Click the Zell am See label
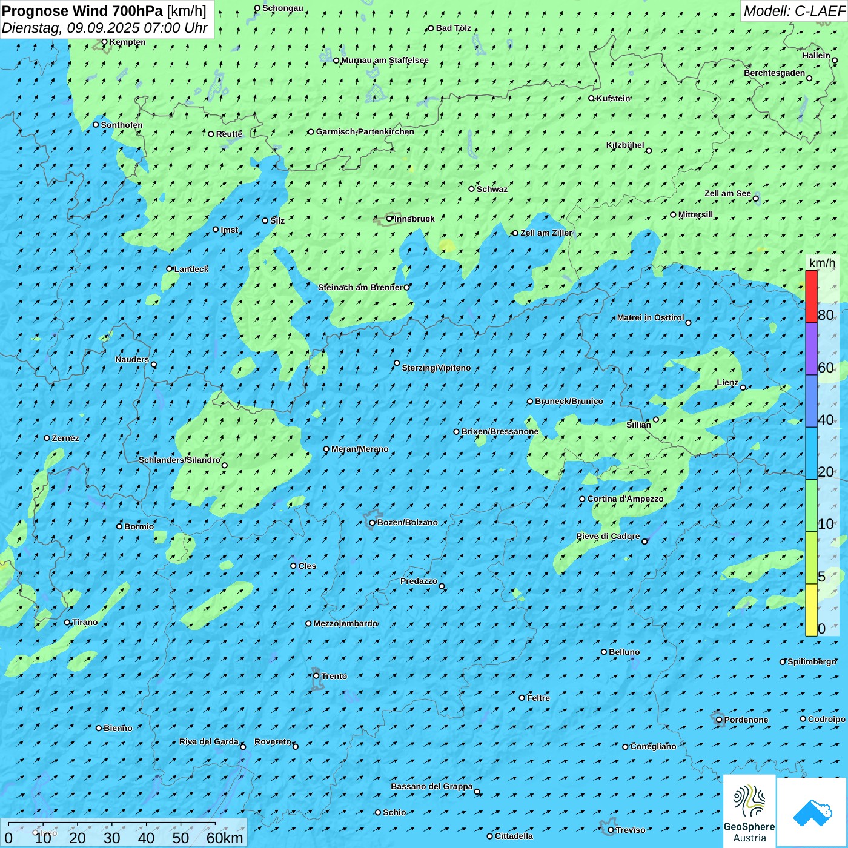The image size is (848, 848). tap(727, 193)
